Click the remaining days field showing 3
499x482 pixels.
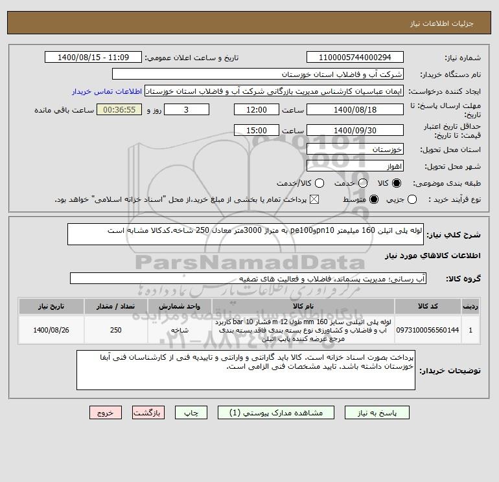coord(187,109)
